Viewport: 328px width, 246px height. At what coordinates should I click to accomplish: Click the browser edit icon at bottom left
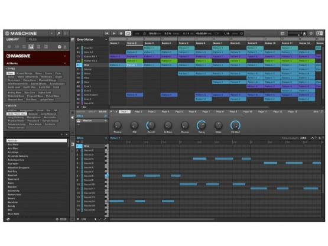click(x=8, y=219)
